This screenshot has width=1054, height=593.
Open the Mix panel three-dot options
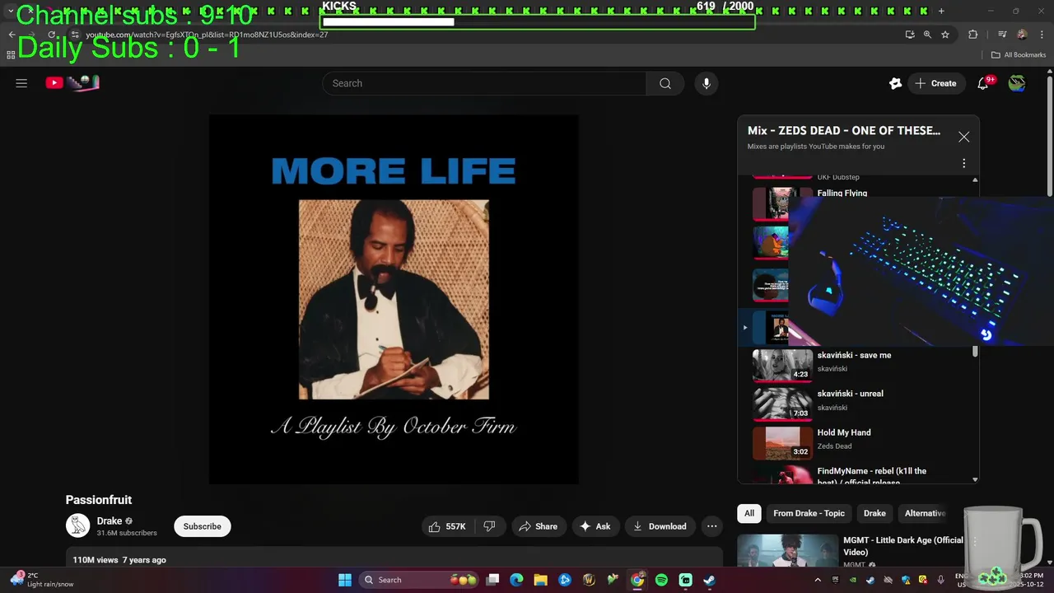pyautogui.click(x=963, y=163)
